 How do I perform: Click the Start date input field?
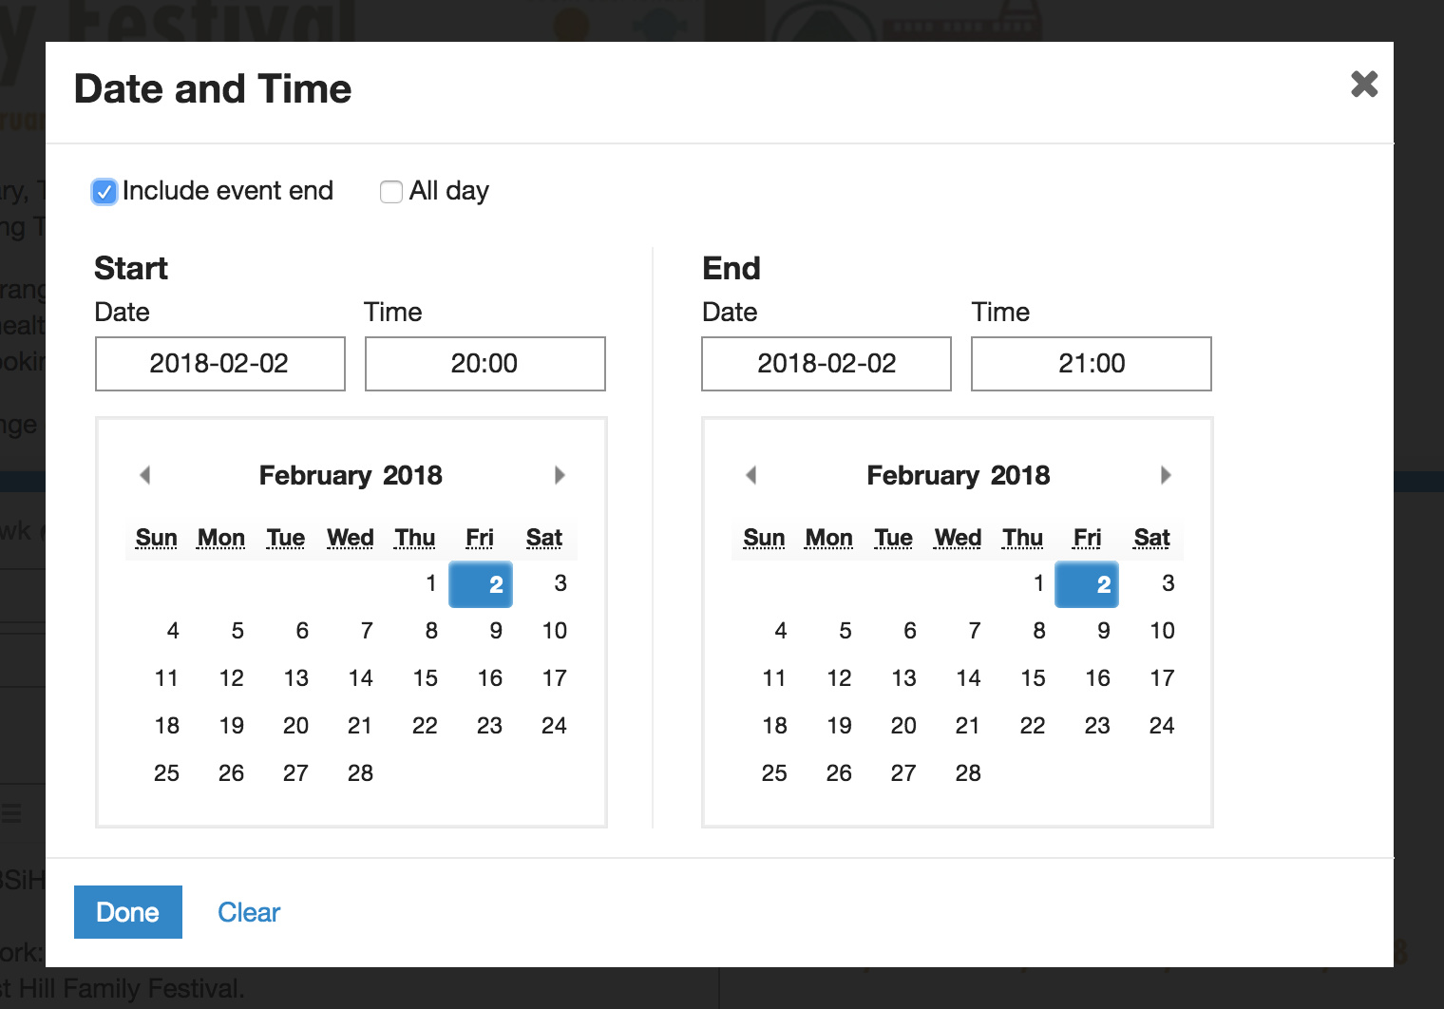(x=219, y=364)
